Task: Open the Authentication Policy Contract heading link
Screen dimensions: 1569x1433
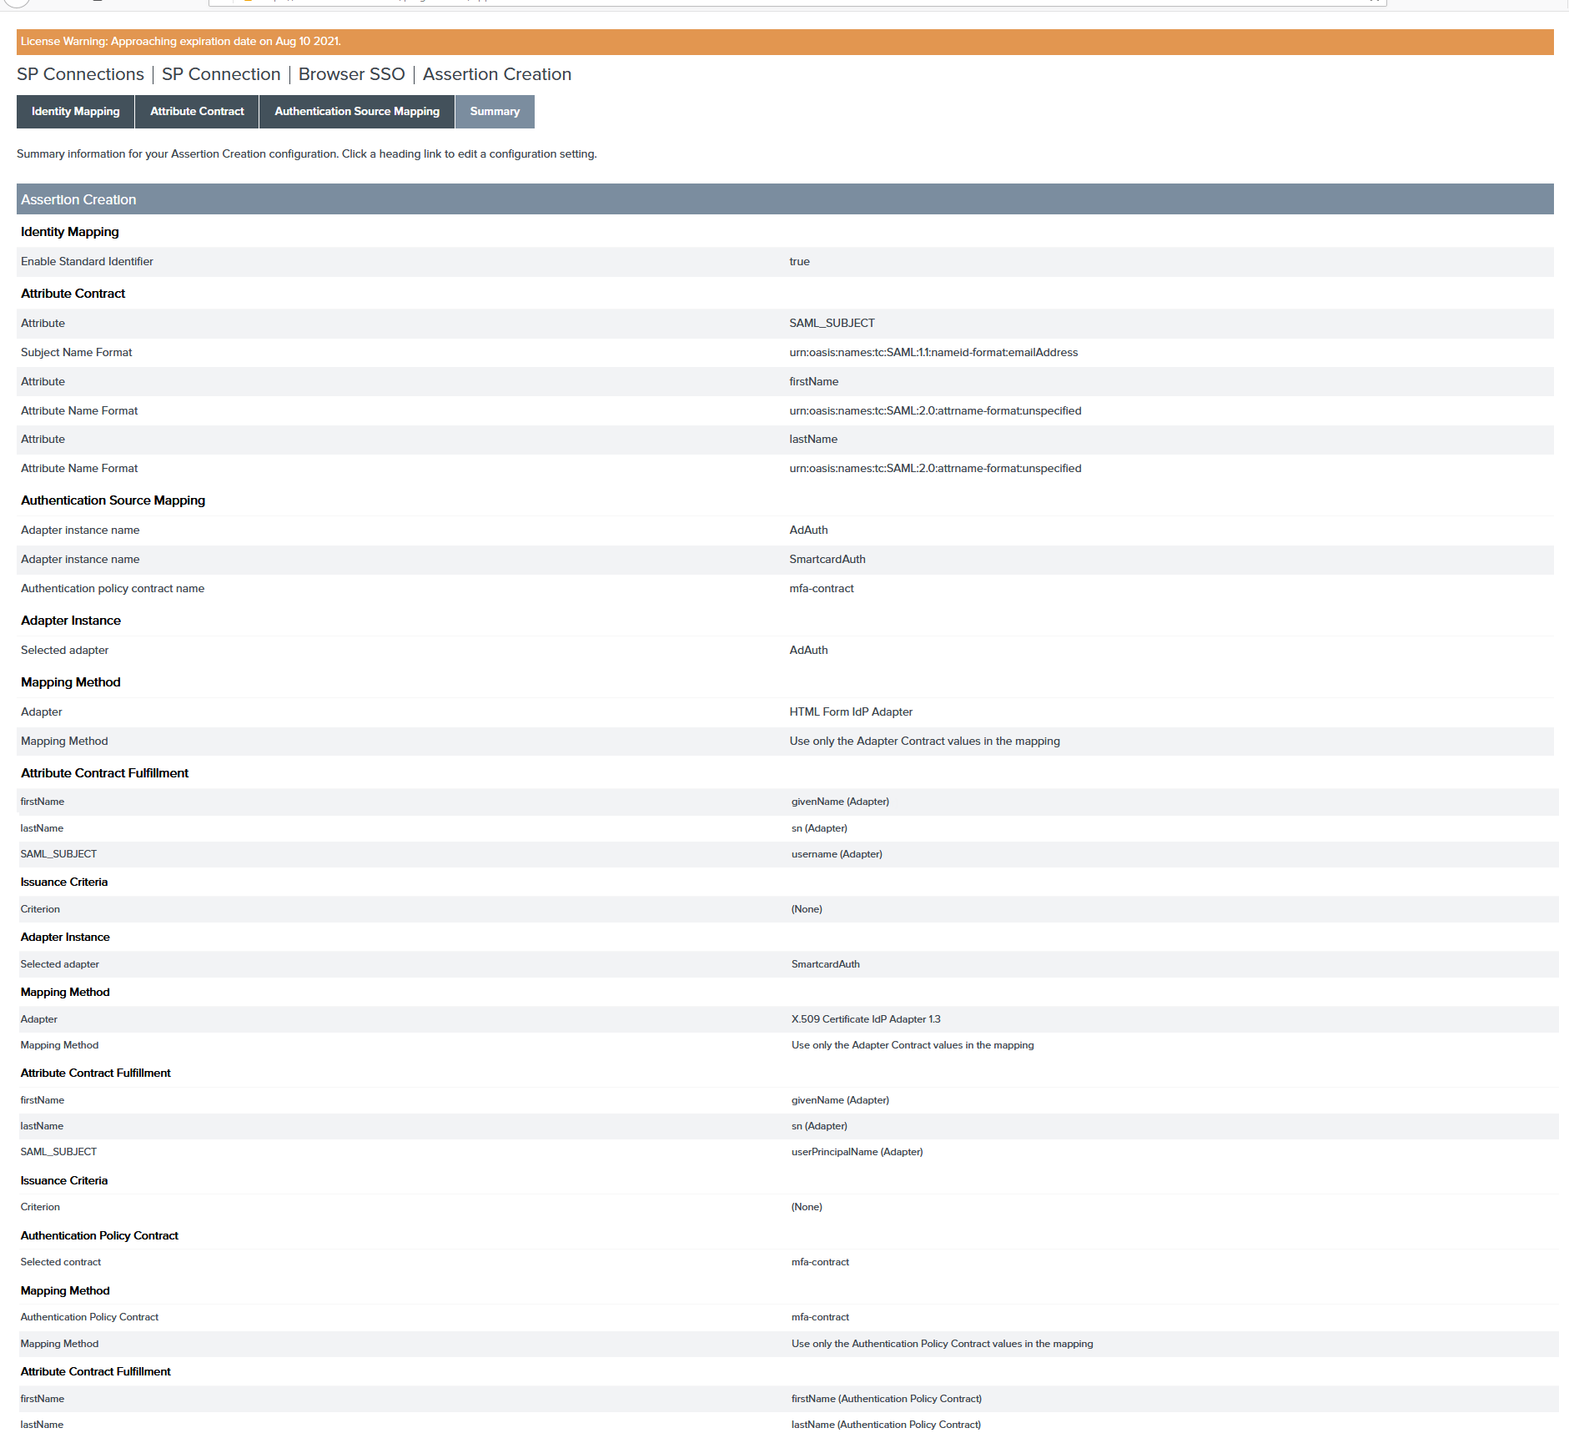Action: click(99, 1235)
